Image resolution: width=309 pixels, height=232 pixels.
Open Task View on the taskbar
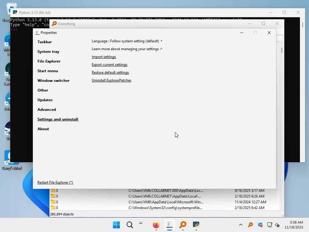click(x=141, y=223)
